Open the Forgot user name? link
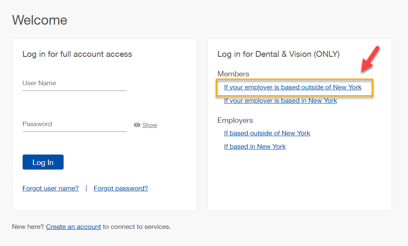Screen dimensions: 408x246 coord(50,188)
